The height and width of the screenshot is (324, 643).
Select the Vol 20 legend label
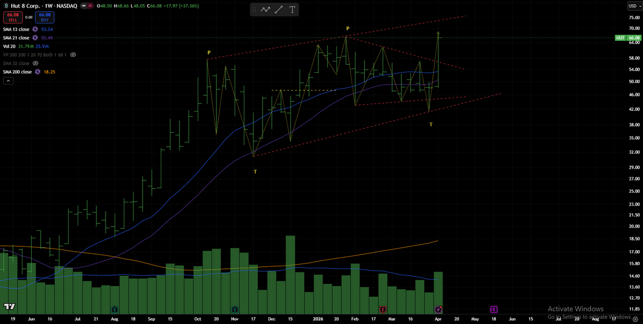(9, 47)
